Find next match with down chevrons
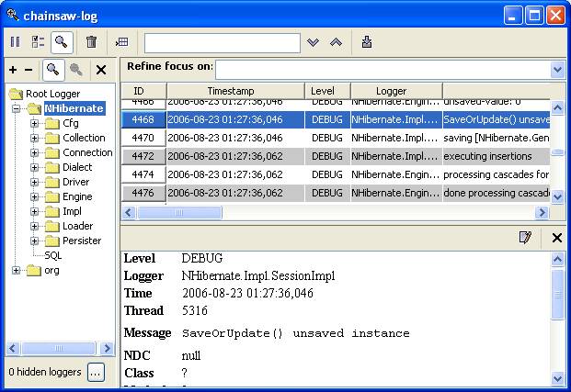Image resolution: width=571 pixels, height=392 pixels. 313,42
